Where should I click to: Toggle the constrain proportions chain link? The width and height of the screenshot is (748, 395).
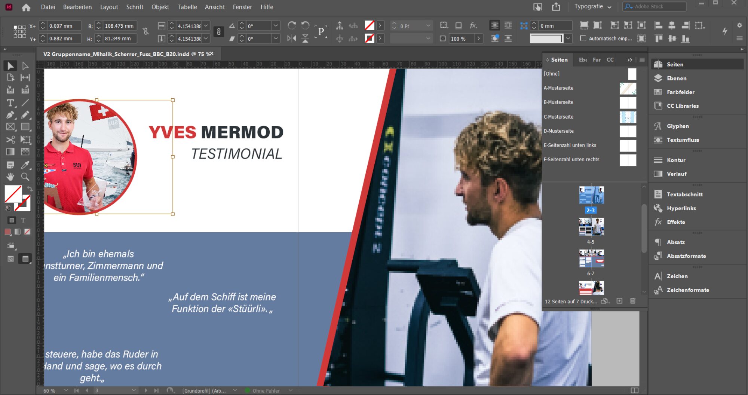point(218,32)
